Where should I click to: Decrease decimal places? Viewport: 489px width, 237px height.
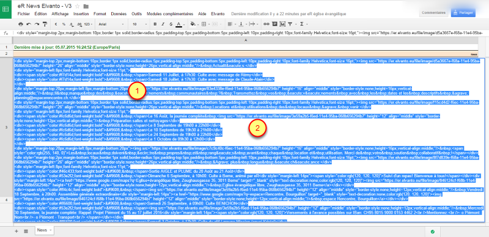pyautogui.click(x=72, y=24)
